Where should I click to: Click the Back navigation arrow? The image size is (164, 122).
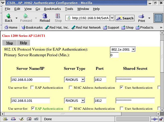[8, 17]
